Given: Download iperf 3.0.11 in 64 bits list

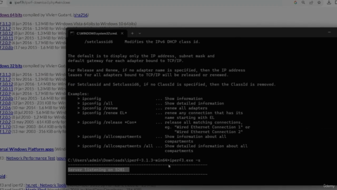Looking at the screenshot, I should pos(6,38).
